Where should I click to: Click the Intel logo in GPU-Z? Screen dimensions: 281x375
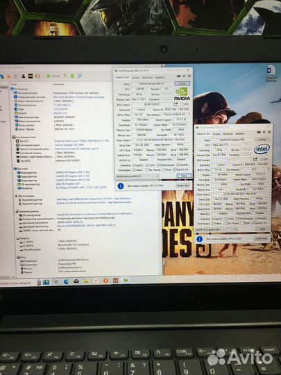[262, 149]
